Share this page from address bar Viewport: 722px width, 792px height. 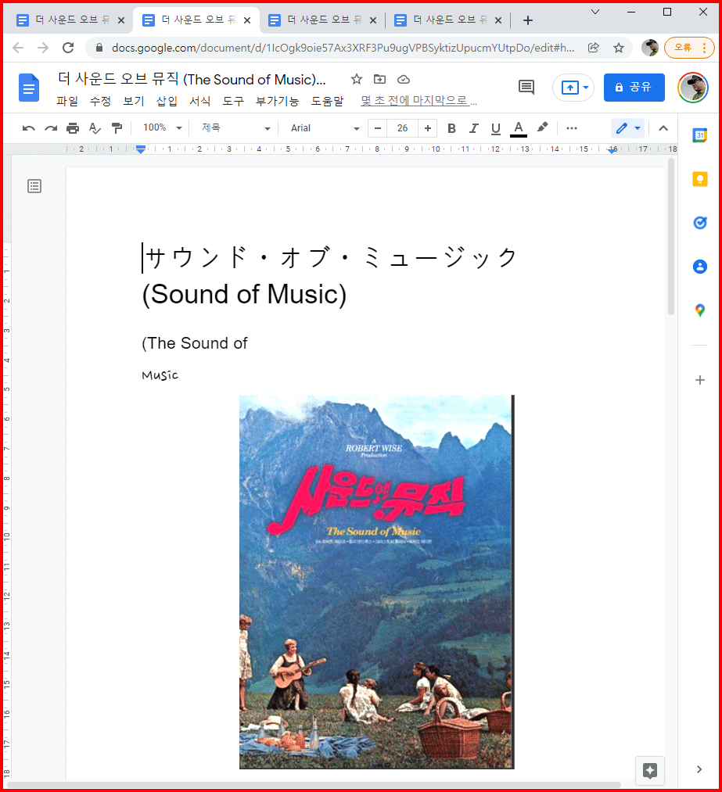pos(594,48)
